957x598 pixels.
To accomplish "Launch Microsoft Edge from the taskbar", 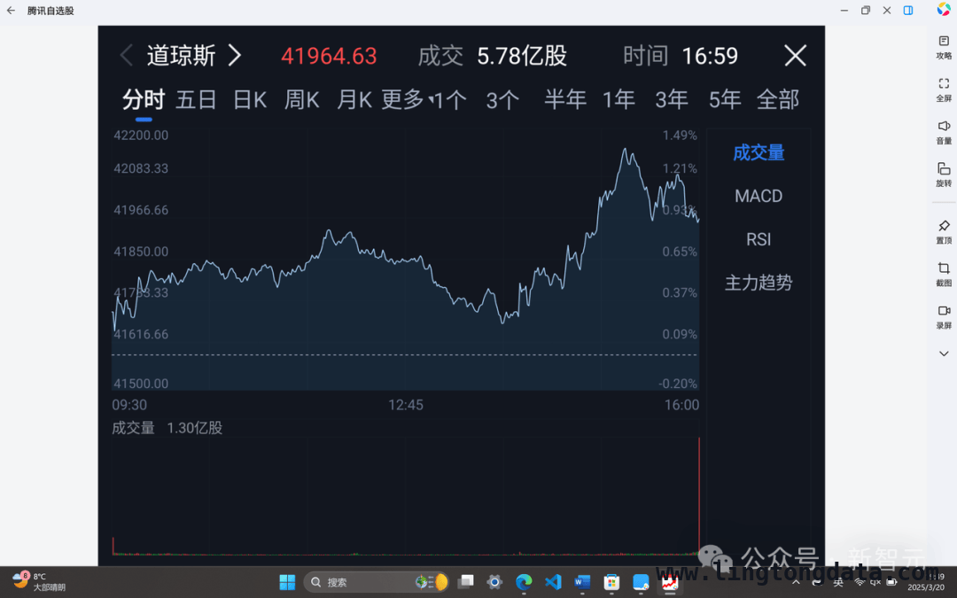I will pyautogui.click(x=524, y=582).
